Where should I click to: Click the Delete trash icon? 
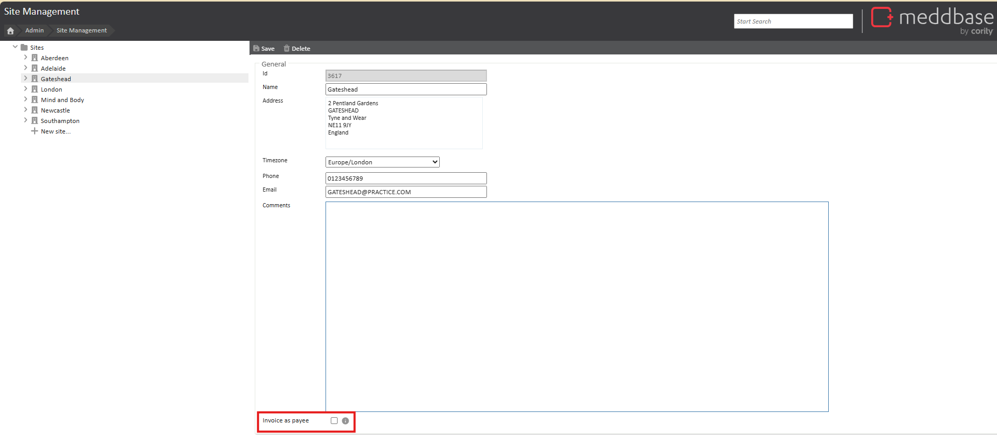point(287,49)
